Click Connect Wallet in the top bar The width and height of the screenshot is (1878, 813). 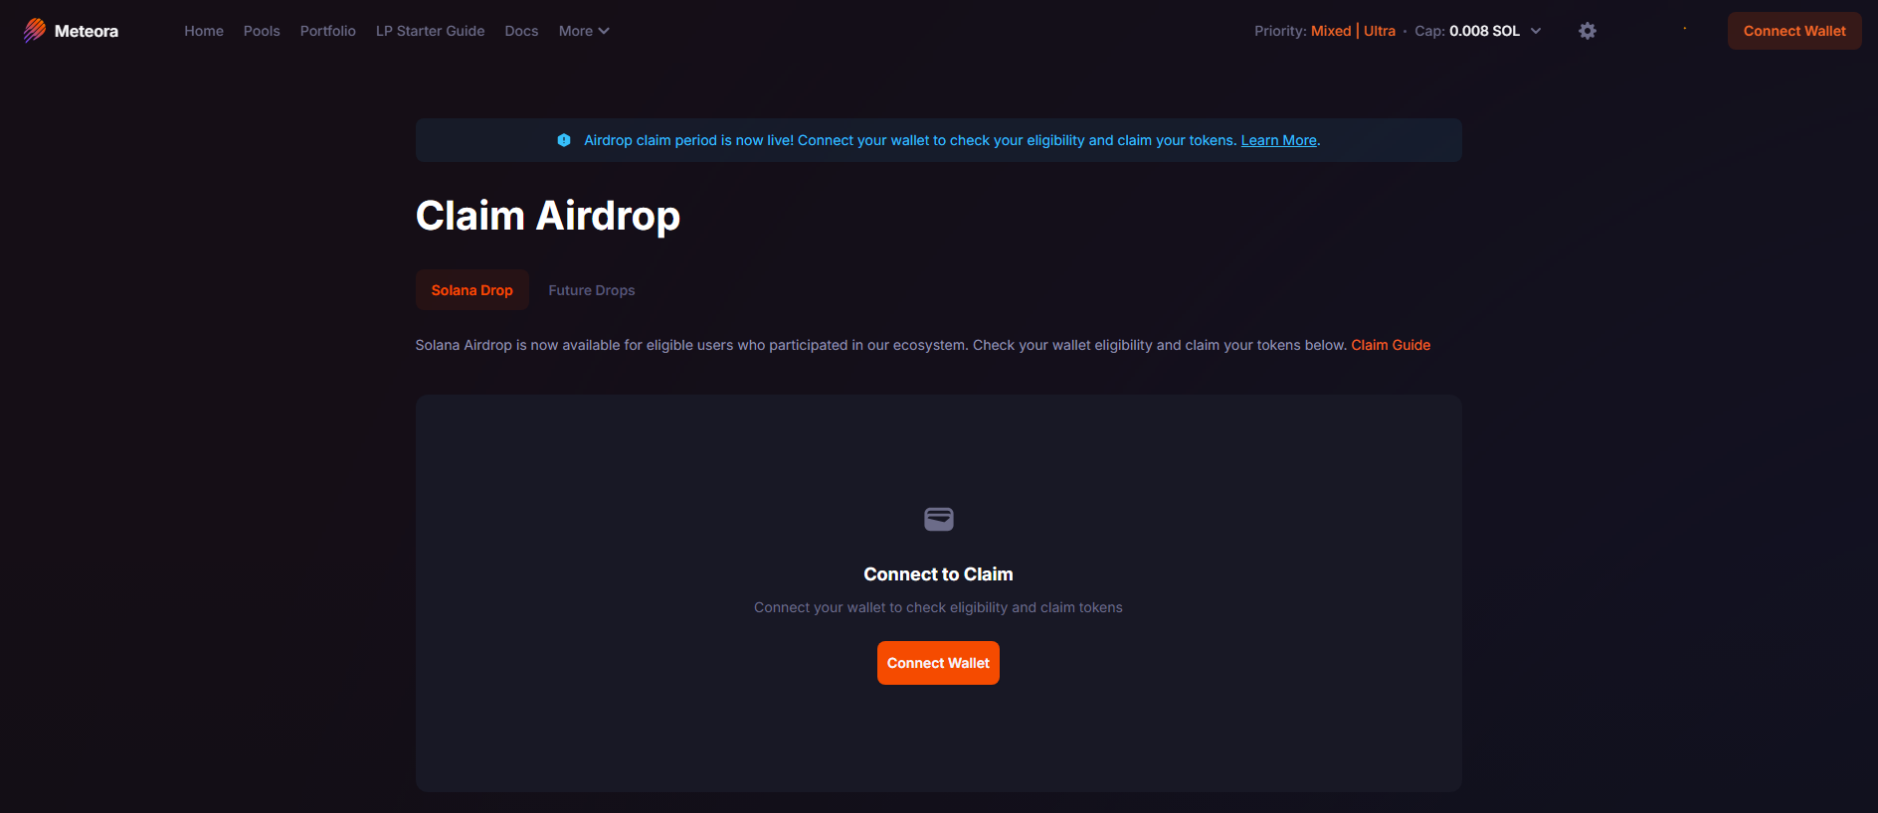(x=1794, y=31)
